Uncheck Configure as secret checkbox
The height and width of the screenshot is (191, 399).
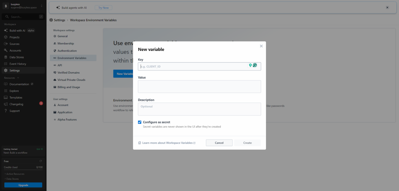tap(139, 122)
